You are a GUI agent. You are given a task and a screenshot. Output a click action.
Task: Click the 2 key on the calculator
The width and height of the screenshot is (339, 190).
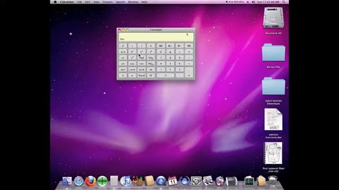(x=170, y=69)
